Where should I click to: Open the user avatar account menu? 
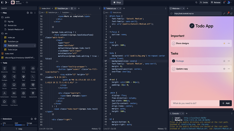(229, 2)
